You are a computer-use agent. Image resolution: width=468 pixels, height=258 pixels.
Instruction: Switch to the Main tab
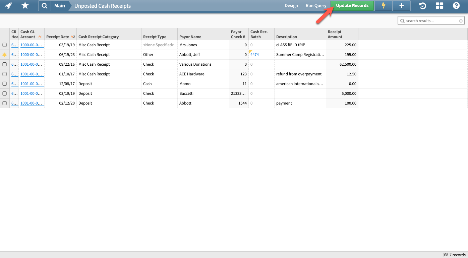(x=60, y=6)
